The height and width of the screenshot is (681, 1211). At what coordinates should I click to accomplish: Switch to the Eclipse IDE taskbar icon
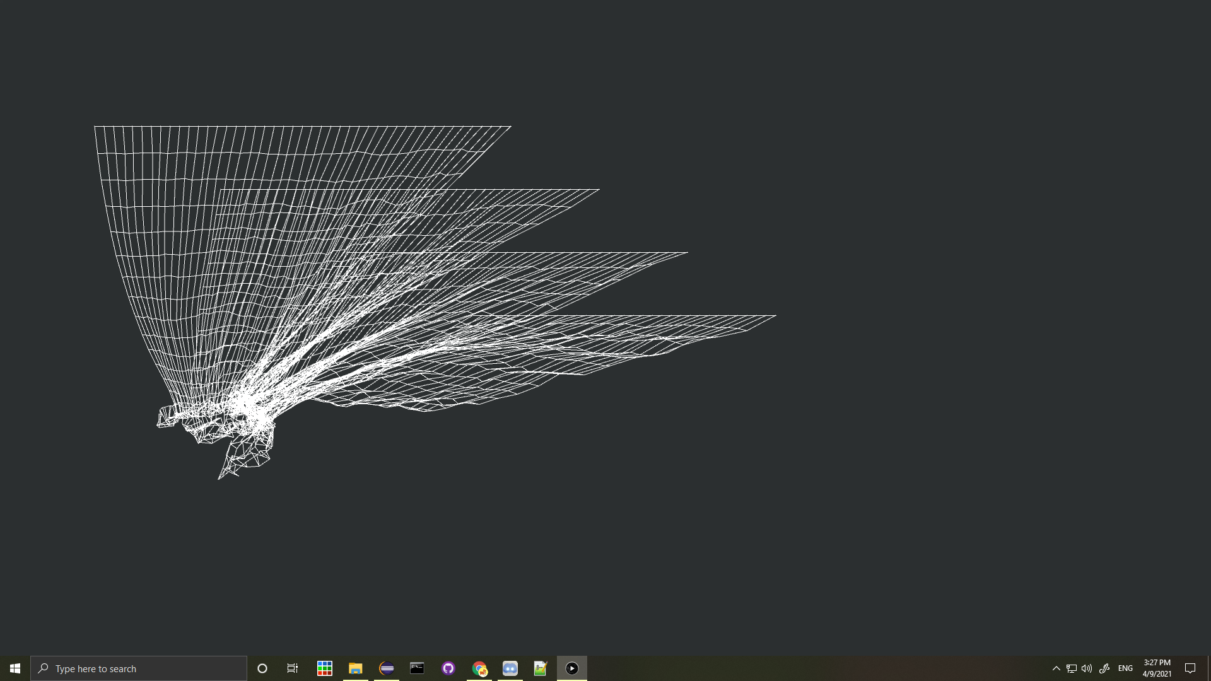tap(387, 668)
